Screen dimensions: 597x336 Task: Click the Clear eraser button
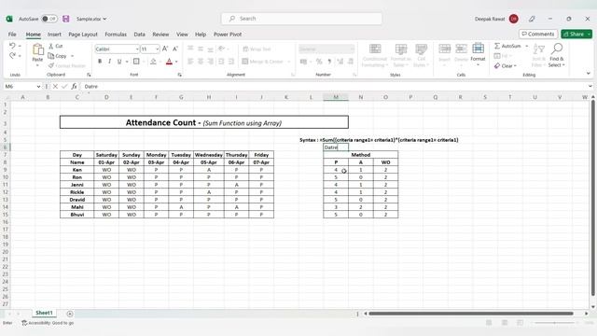click(506, 66)
